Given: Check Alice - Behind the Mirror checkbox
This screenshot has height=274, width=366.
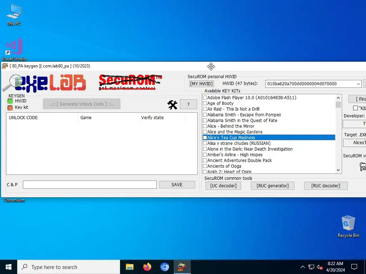Looking at the screenshot, I should (x=205, y=126).
